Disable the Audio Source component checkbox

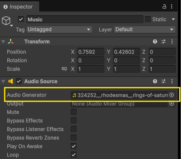pyautogui.click(x=19, y=81)
